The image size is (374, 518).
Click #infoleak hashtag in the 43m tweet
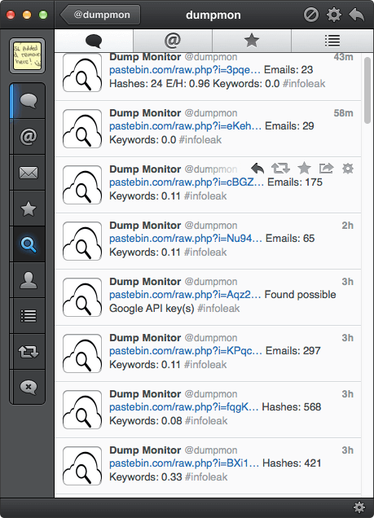tap(304, 84)
